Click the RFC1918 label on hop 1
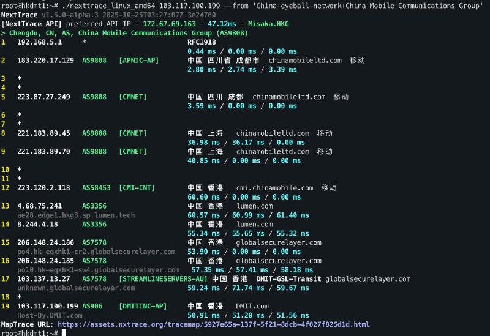The image size is (490, 336). (203, 43)
